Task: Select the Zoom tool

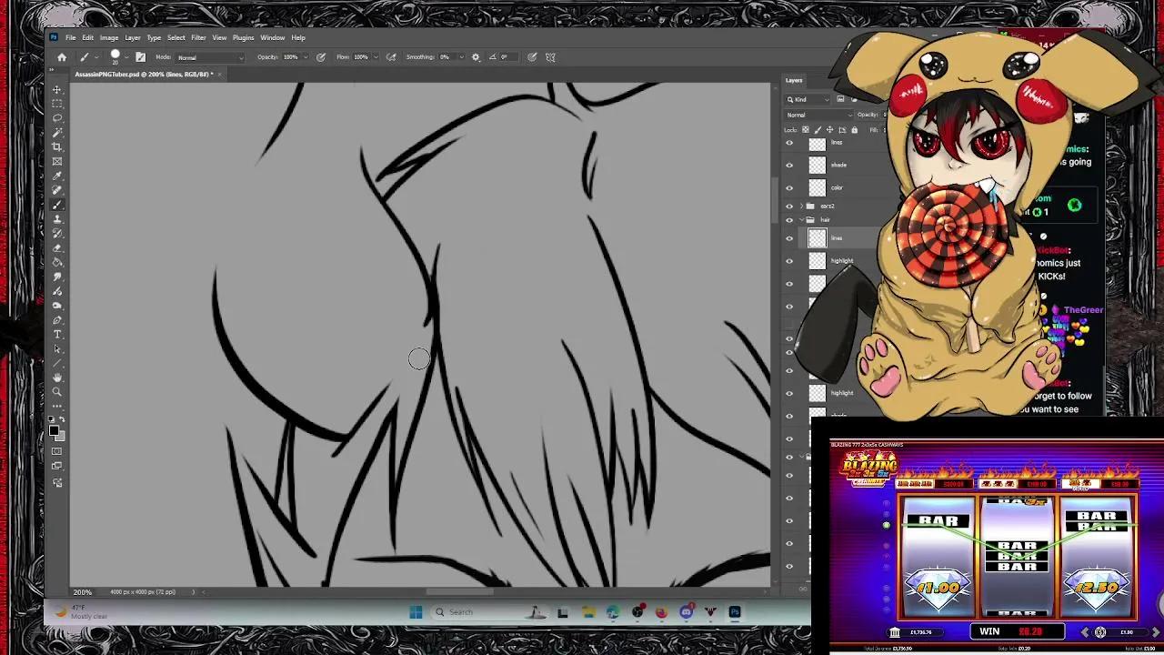Action: click(57, 392)
